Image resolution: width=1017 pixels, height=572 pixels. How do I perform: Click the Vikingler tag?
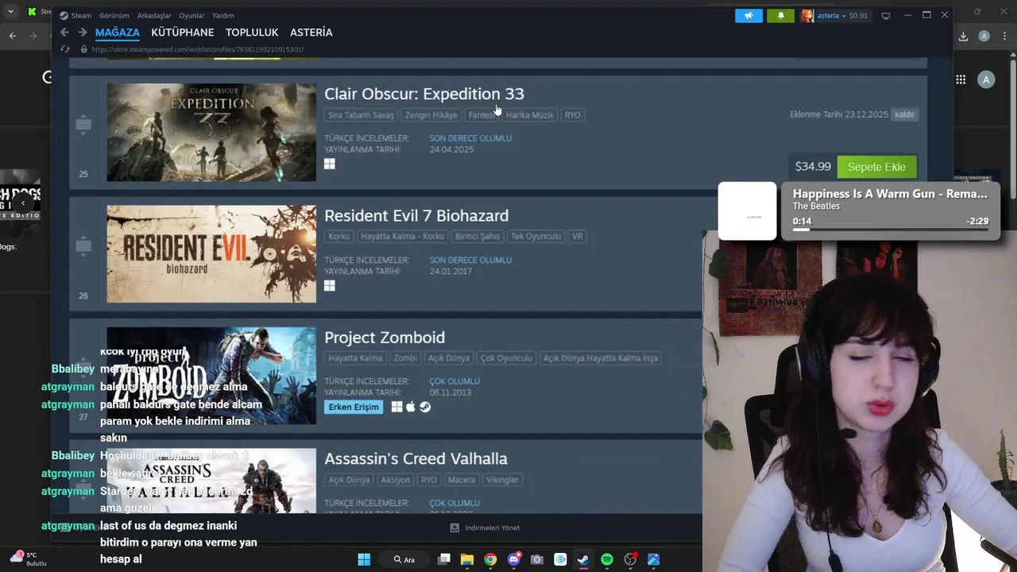502,480
